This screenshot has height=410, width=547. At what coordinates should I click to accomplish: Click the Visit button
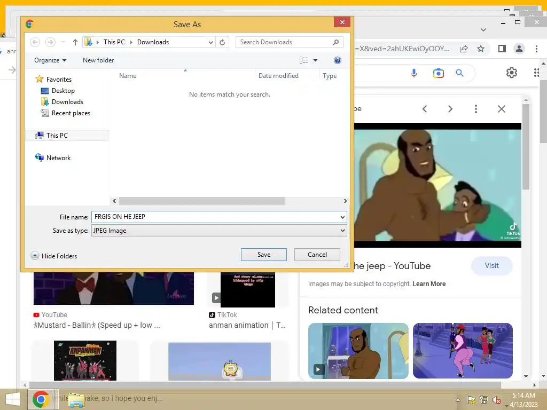[491, 266]
